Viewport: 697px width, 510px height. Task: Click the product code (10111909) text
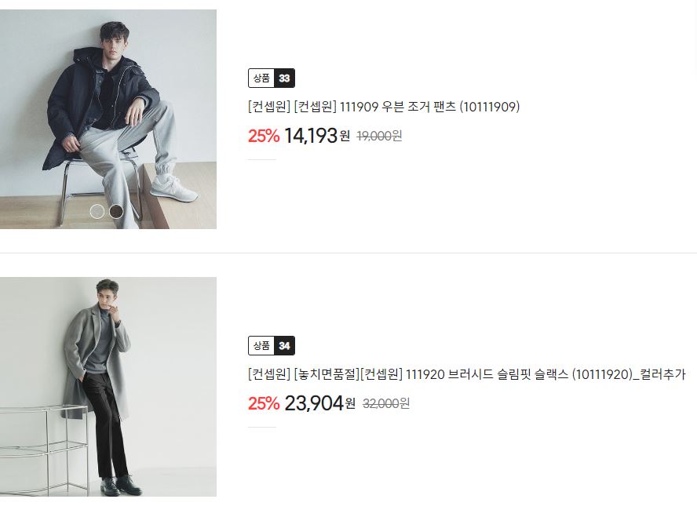click(x=490, y=107)
